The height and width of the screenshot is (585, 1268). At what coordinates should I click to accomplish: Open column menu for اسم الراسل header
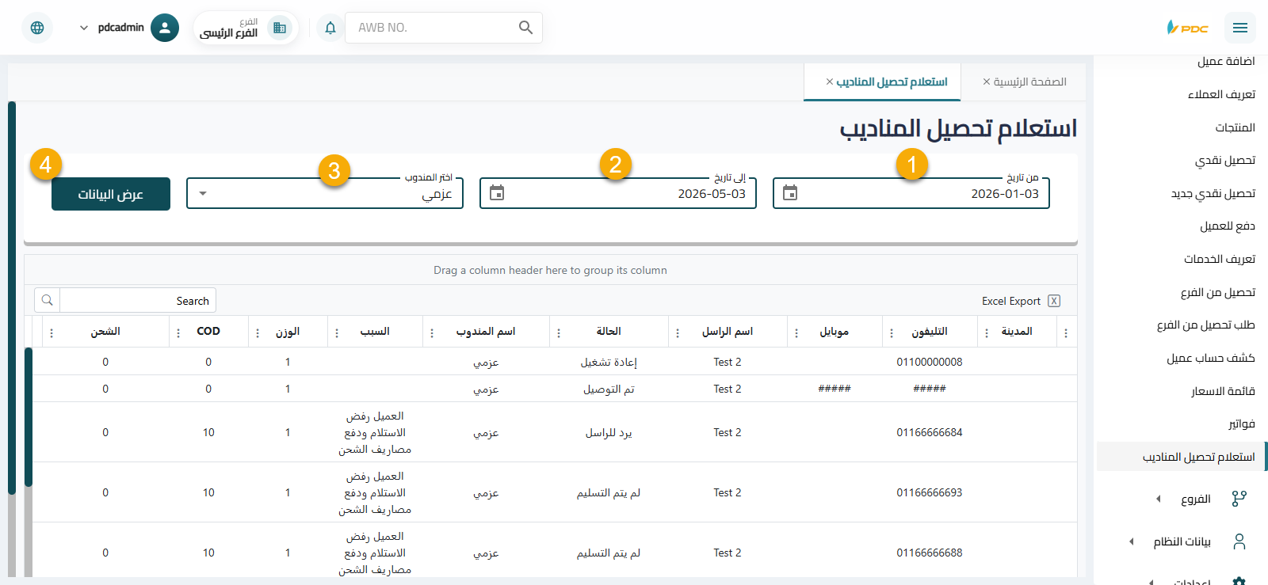678,332
